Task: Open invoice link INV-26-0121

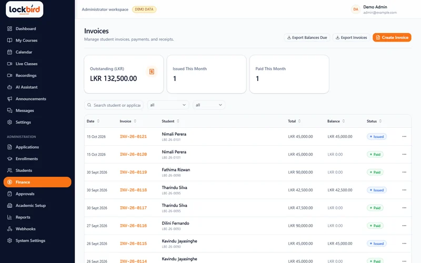Action: 133,137
